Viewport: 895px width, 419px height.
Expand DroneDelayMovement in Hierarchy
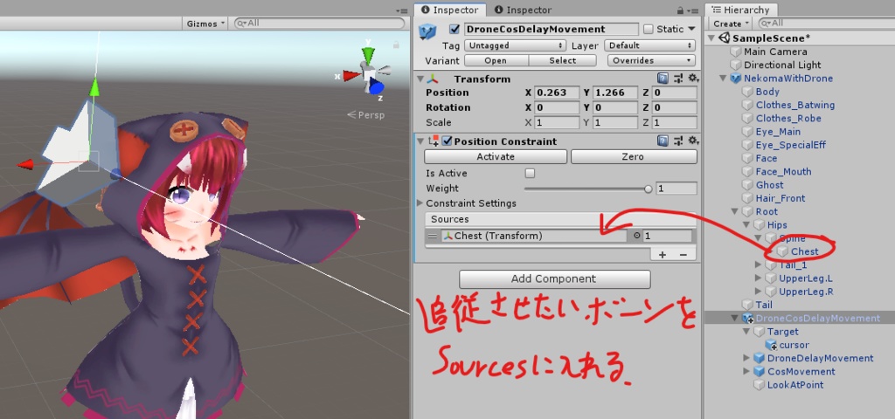click(x=746, y=358)
